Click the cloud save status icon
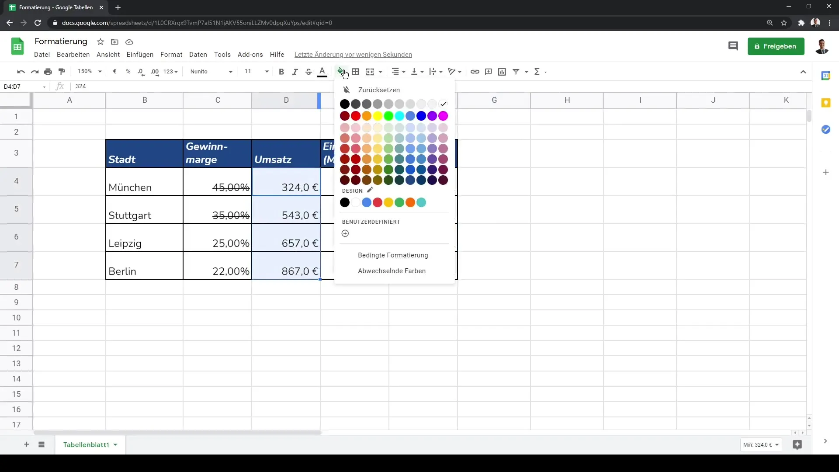This screenshot has height=472, width=839. (129, 42)
